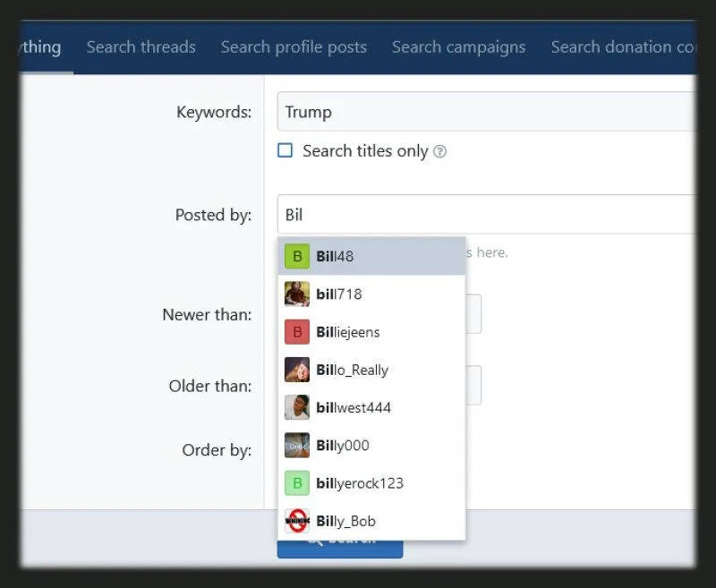The image size is (716, 588).
Task: Click the Posted by field containing Bil
Action: click(486, 214)
